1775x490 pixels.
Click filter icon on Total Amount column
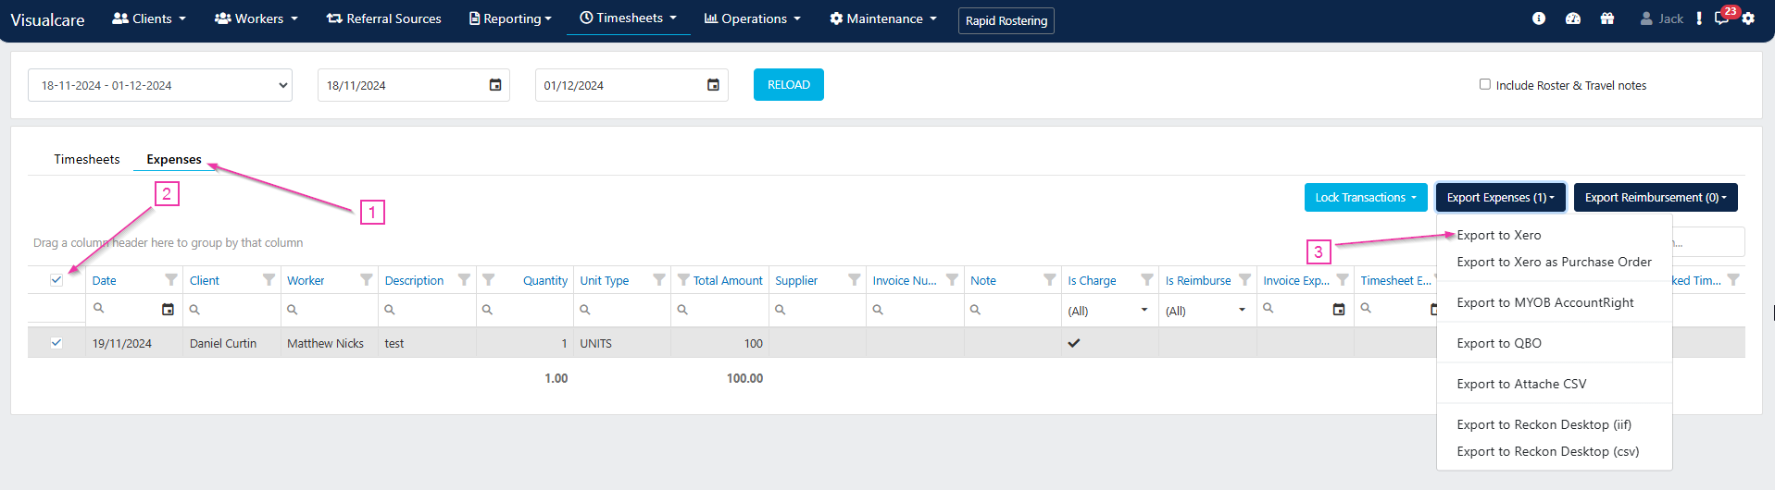[x=683, y=279]
